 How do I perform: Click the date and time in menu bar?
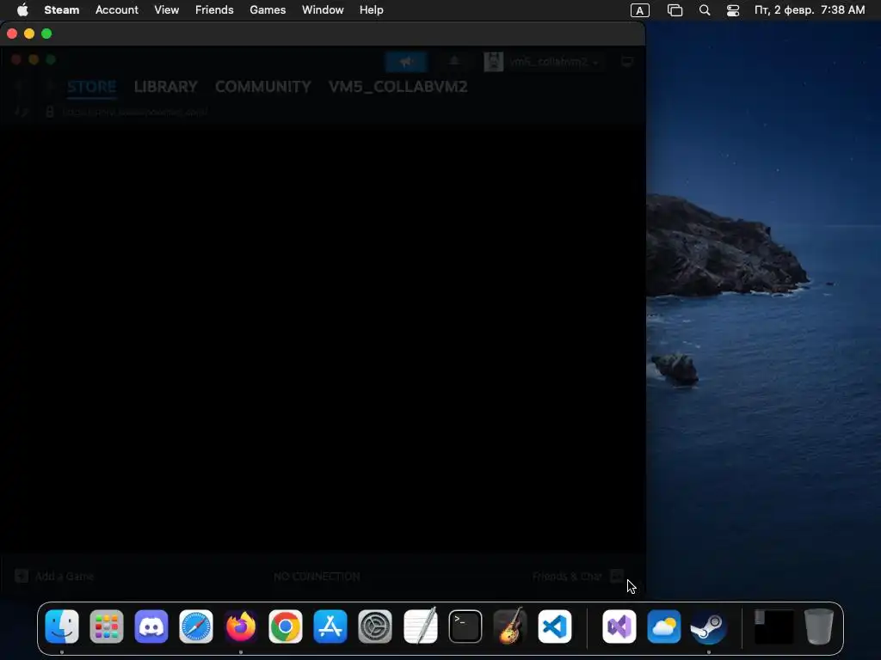point(809,10)
